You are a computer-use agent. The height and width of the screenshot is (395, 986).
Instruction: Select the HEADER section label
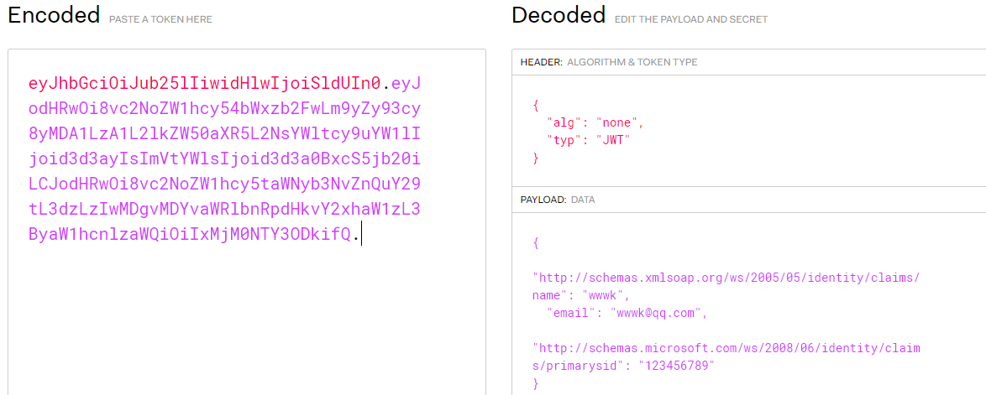541,62
